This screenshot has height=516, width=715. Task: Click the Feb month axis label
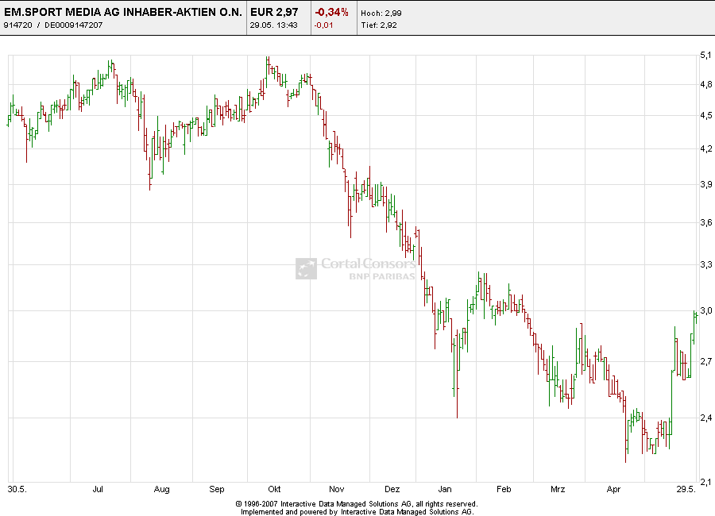coord(504,489)
